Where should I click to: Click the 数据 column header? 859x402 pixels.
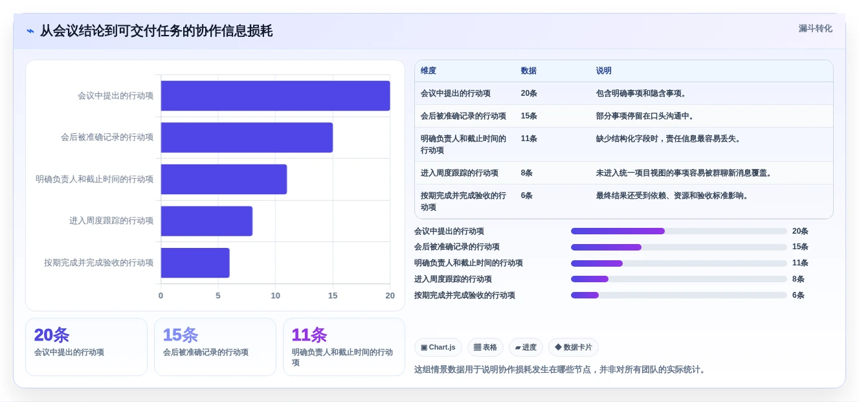[528, 71]
